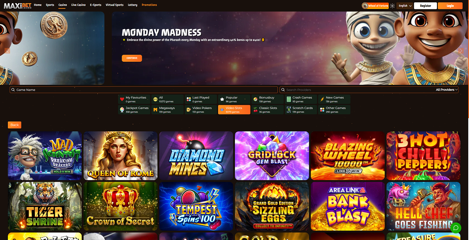Open the Crash Games category
This screenshot has height=240, width=469.
pyautogui.click(x=301, y=99)
